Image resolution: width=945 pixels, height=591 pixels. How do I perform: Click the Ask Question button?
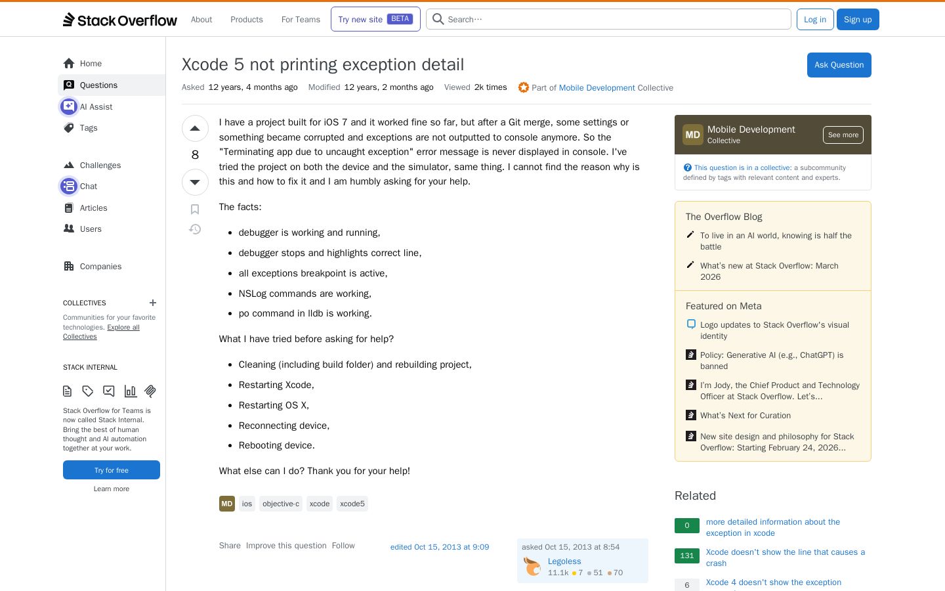(x=839, y=65)
